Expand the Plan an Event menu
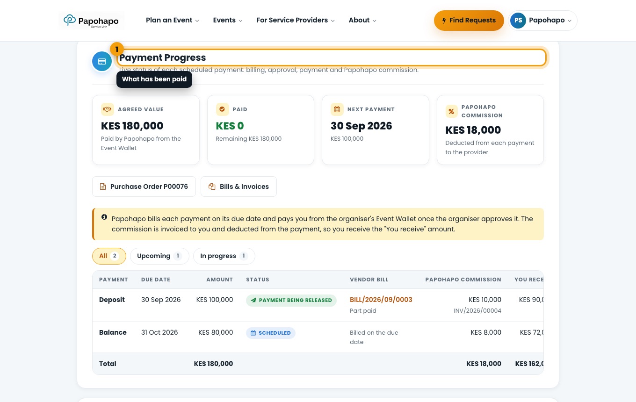 [172, 20]
